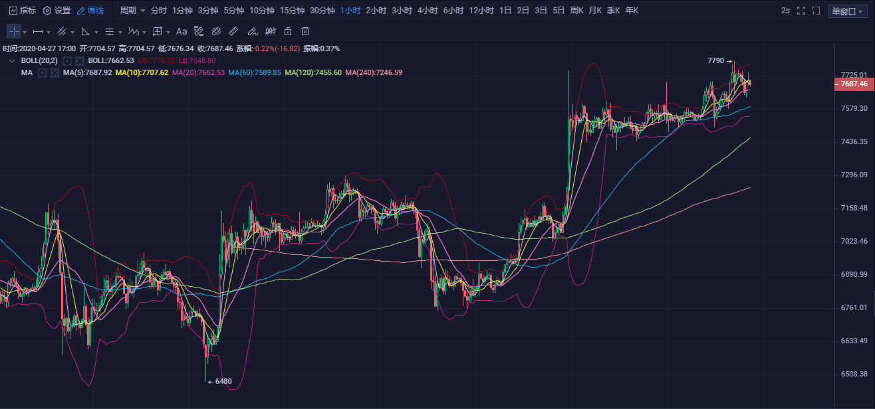This screenshot has width=875, height=409.
Task: Expand the horizontal line tool options arrow
Action: (x=49, y=32)
